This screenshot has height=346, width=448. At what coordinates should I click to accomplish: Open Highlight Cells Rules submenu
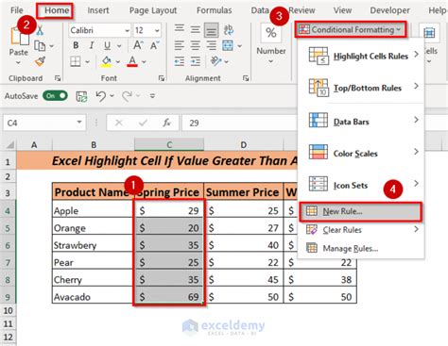point(361,56)
